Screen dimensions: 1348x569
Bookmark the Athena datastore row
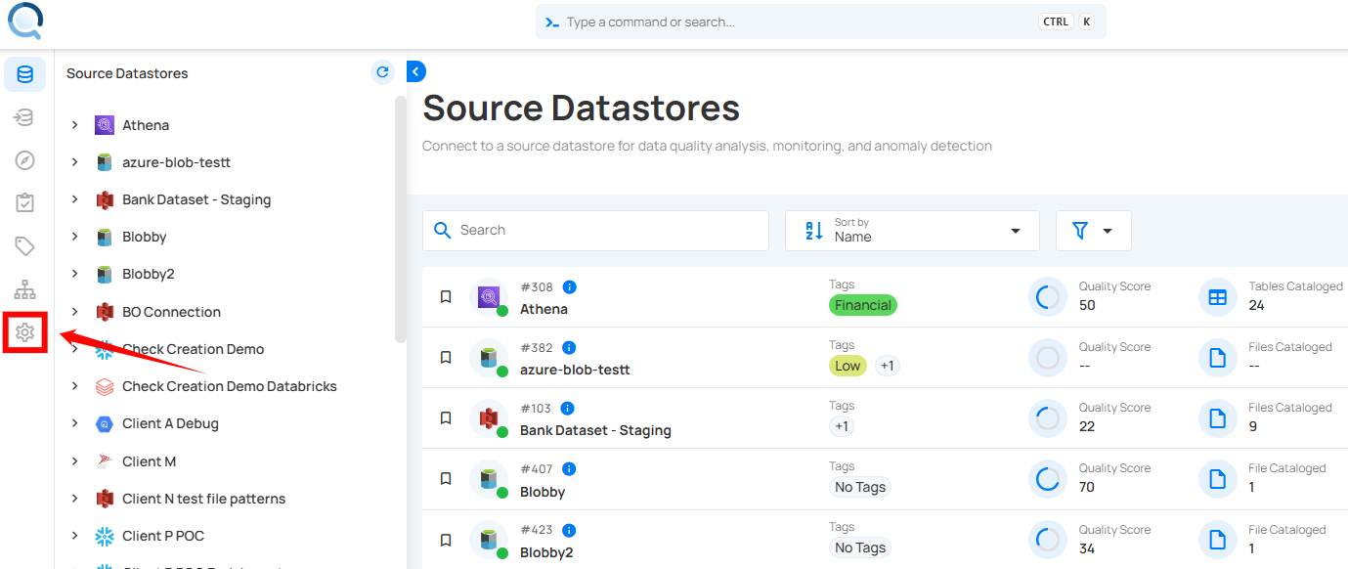446,297
